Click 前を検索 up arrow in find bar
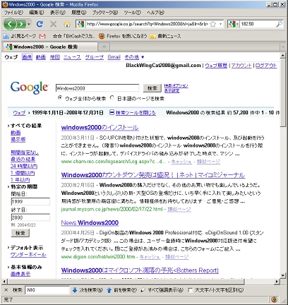 [121, 290]
